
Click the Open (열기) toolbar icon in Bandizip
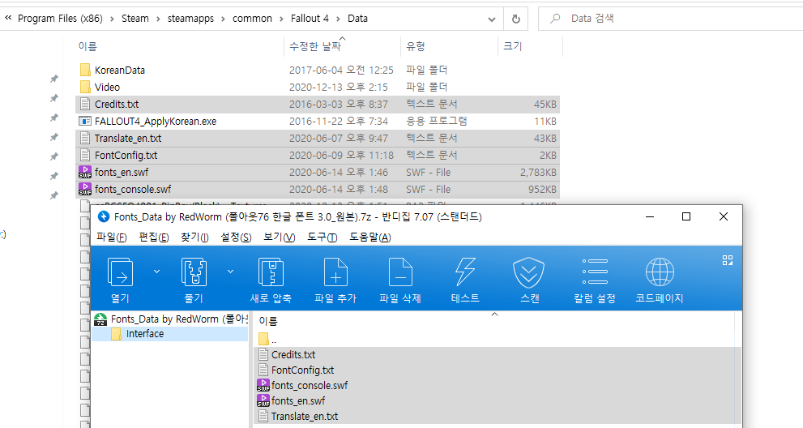point(121,272)
